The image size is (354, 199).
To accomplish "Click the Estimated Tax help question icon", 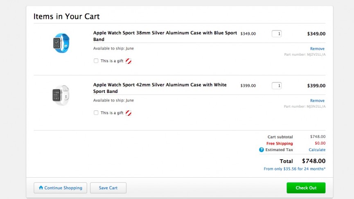I will click(262, 150).
